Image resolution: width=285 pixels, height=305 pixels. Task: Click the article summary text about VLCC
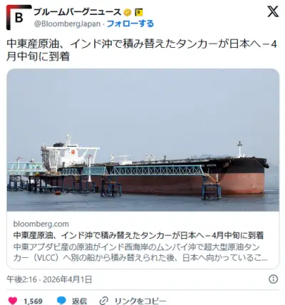(140, 252)
